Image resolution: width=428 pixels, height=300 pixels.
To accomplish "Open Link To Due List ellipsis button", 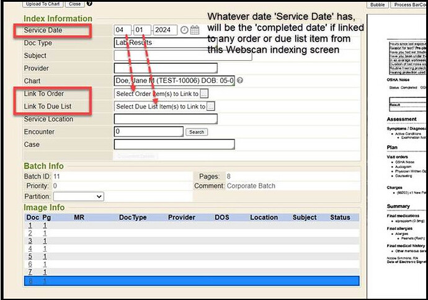I will point(211,107).
